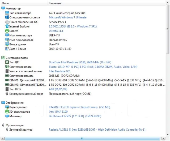Click the Видеоадаптер icon
Image resolution: width=170 pixels, height=141 pixels.
[x=7, y=107]
